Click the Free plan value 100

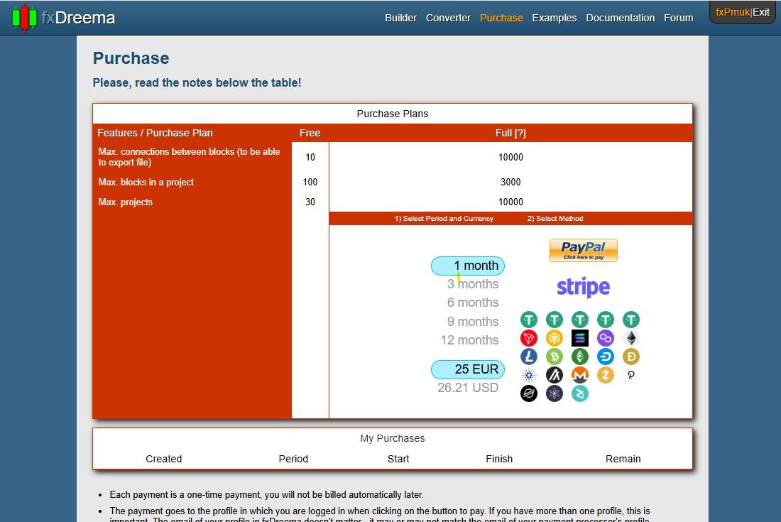click(x=310, y=183)
